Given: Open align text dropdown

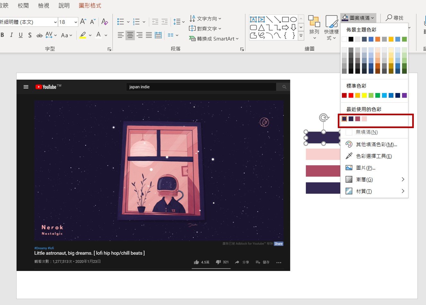Looking at the screenshot, I should click(205, 28).
